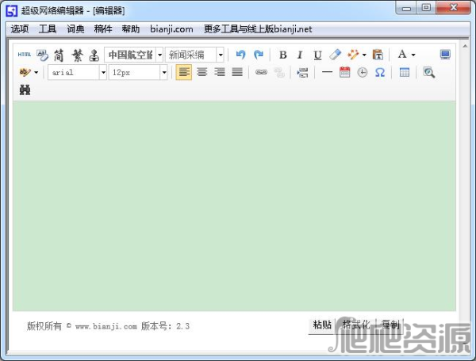Viewport: 476px width, 361px height.
Task: Click the eraser remove-format icon
Action: click(335, 55)
